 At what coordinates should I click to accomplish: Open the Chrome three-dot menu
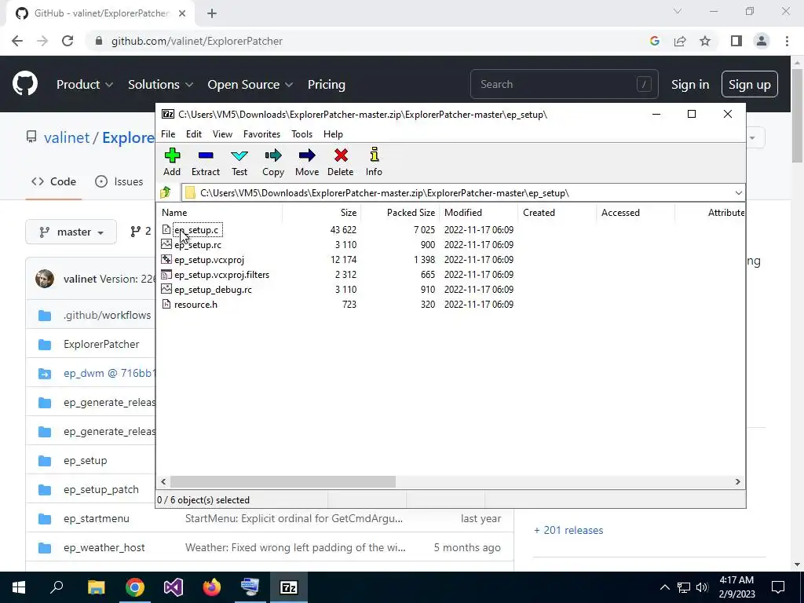point(787,41)
